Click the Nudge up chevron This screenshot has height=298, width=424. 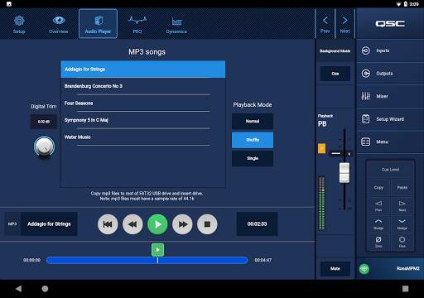(x=378, y=224)
